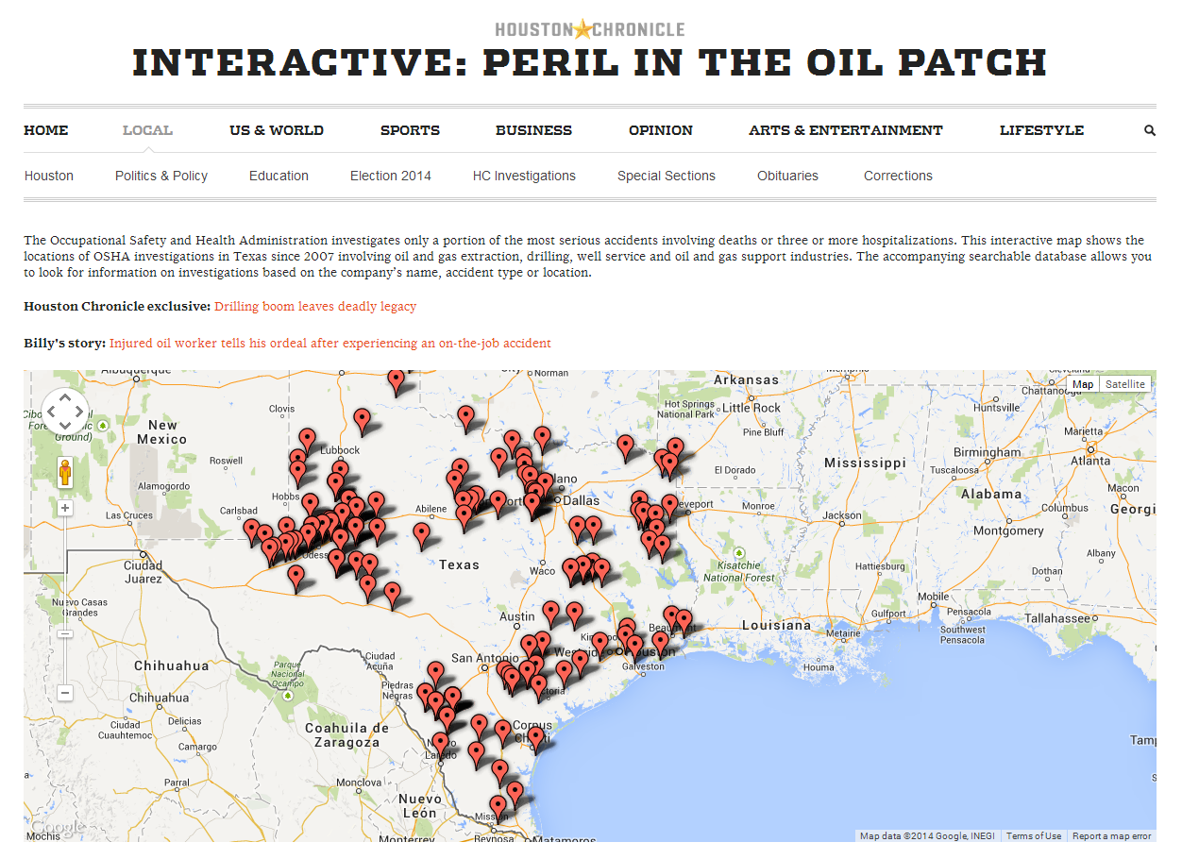Click 'Report a map error' link
1199x859 pixels.
[1111, 836]
